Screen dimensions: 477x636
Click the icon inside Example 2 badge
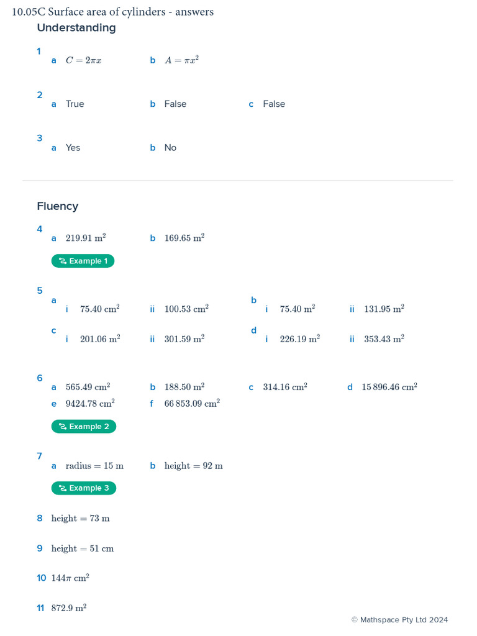coord(63,426)
